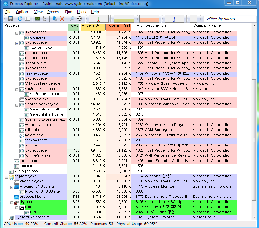Select the Find Window's Process crosshair icon
259x228 pixels.
[79, 19]
